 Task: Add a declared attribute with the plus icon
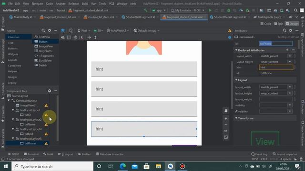(x=287, y=50)
